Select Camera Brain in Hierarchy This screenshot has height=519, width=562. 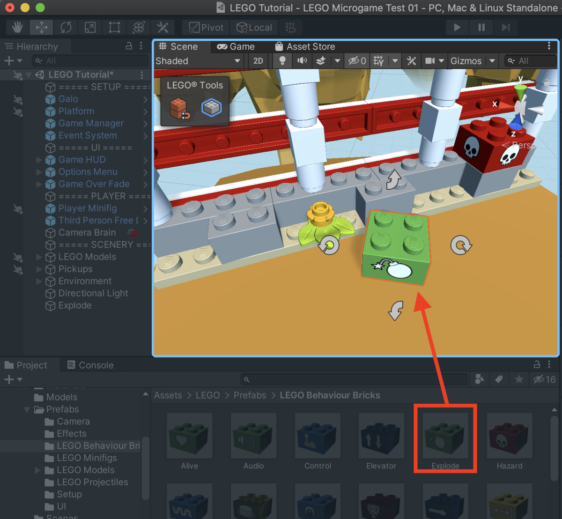coord(87,233)
